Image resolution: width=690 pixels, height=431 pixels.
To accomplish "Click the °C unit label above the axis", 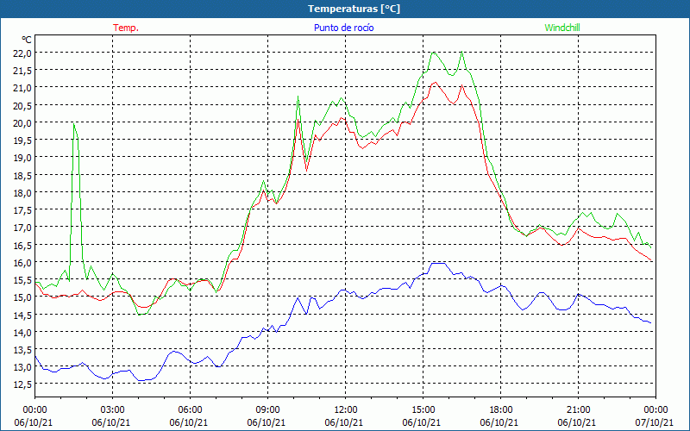I will point(27,40).
